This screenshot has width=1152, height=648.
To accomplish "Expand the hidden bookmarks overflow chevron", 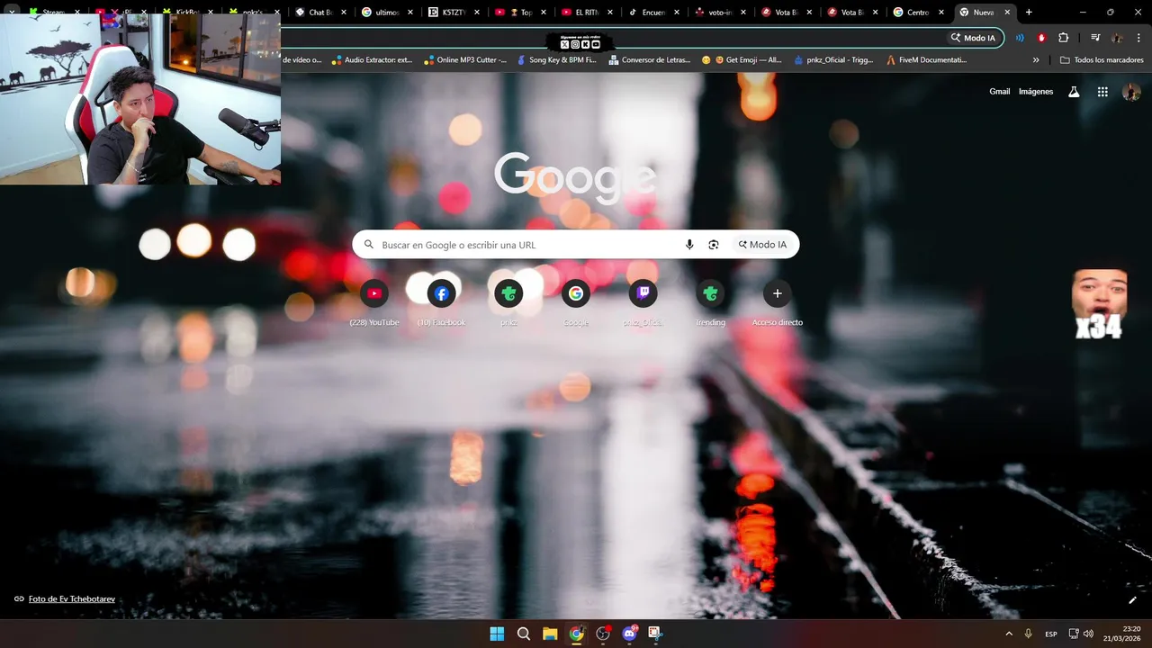I will pos(1036,60).
